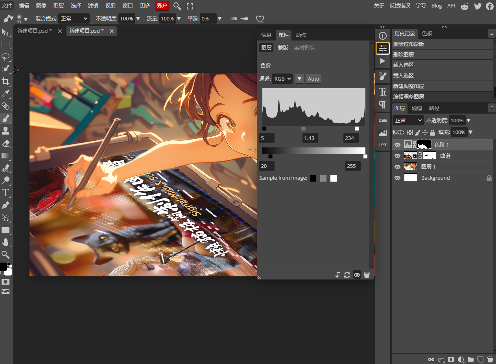Select the Rectangular Marquee tool

tap(6, 44)
